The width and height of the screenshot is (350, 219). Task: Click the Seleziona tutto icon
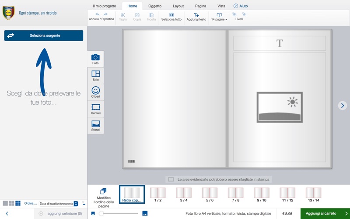point(171,15)
